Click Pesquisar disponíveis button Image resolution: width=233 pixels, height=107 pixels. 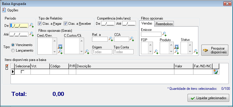[x=215, y=50]
